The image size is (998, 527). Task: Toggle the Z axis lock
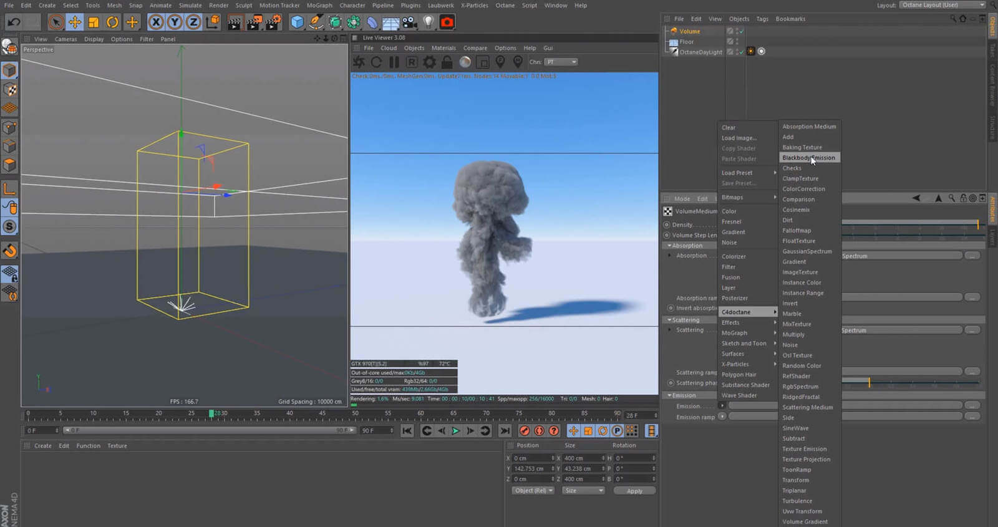click(x=193, y=22)
